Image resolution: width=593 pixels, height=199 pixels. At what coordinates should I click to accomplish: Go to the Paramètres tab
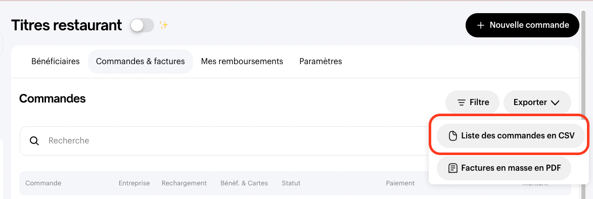point(321,61)
